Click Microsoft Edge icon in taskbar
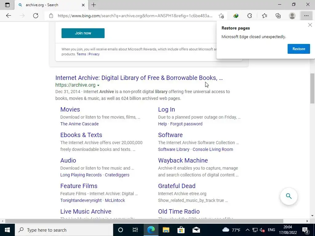Screen dimensions: 315x236 pyautogui.click(x=151, y=230)
